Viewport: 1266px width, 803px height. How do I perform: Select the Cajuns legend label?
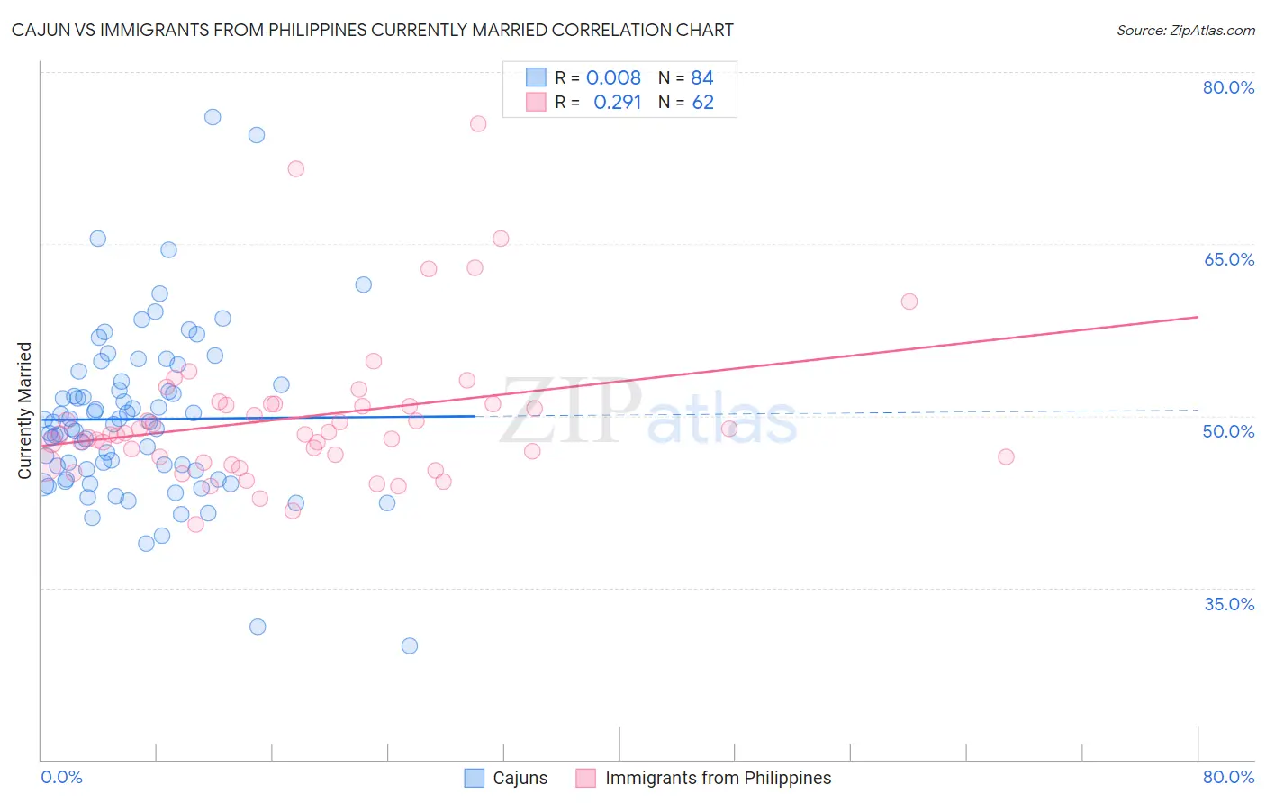coord(520,778)
